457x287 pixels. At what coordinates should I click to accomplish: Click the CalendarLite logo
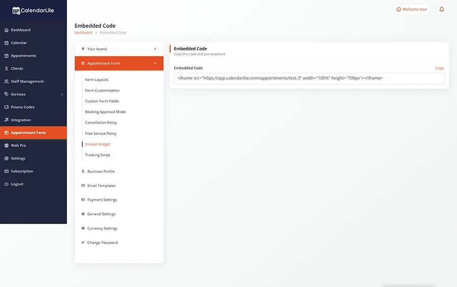tap(33, 11)
